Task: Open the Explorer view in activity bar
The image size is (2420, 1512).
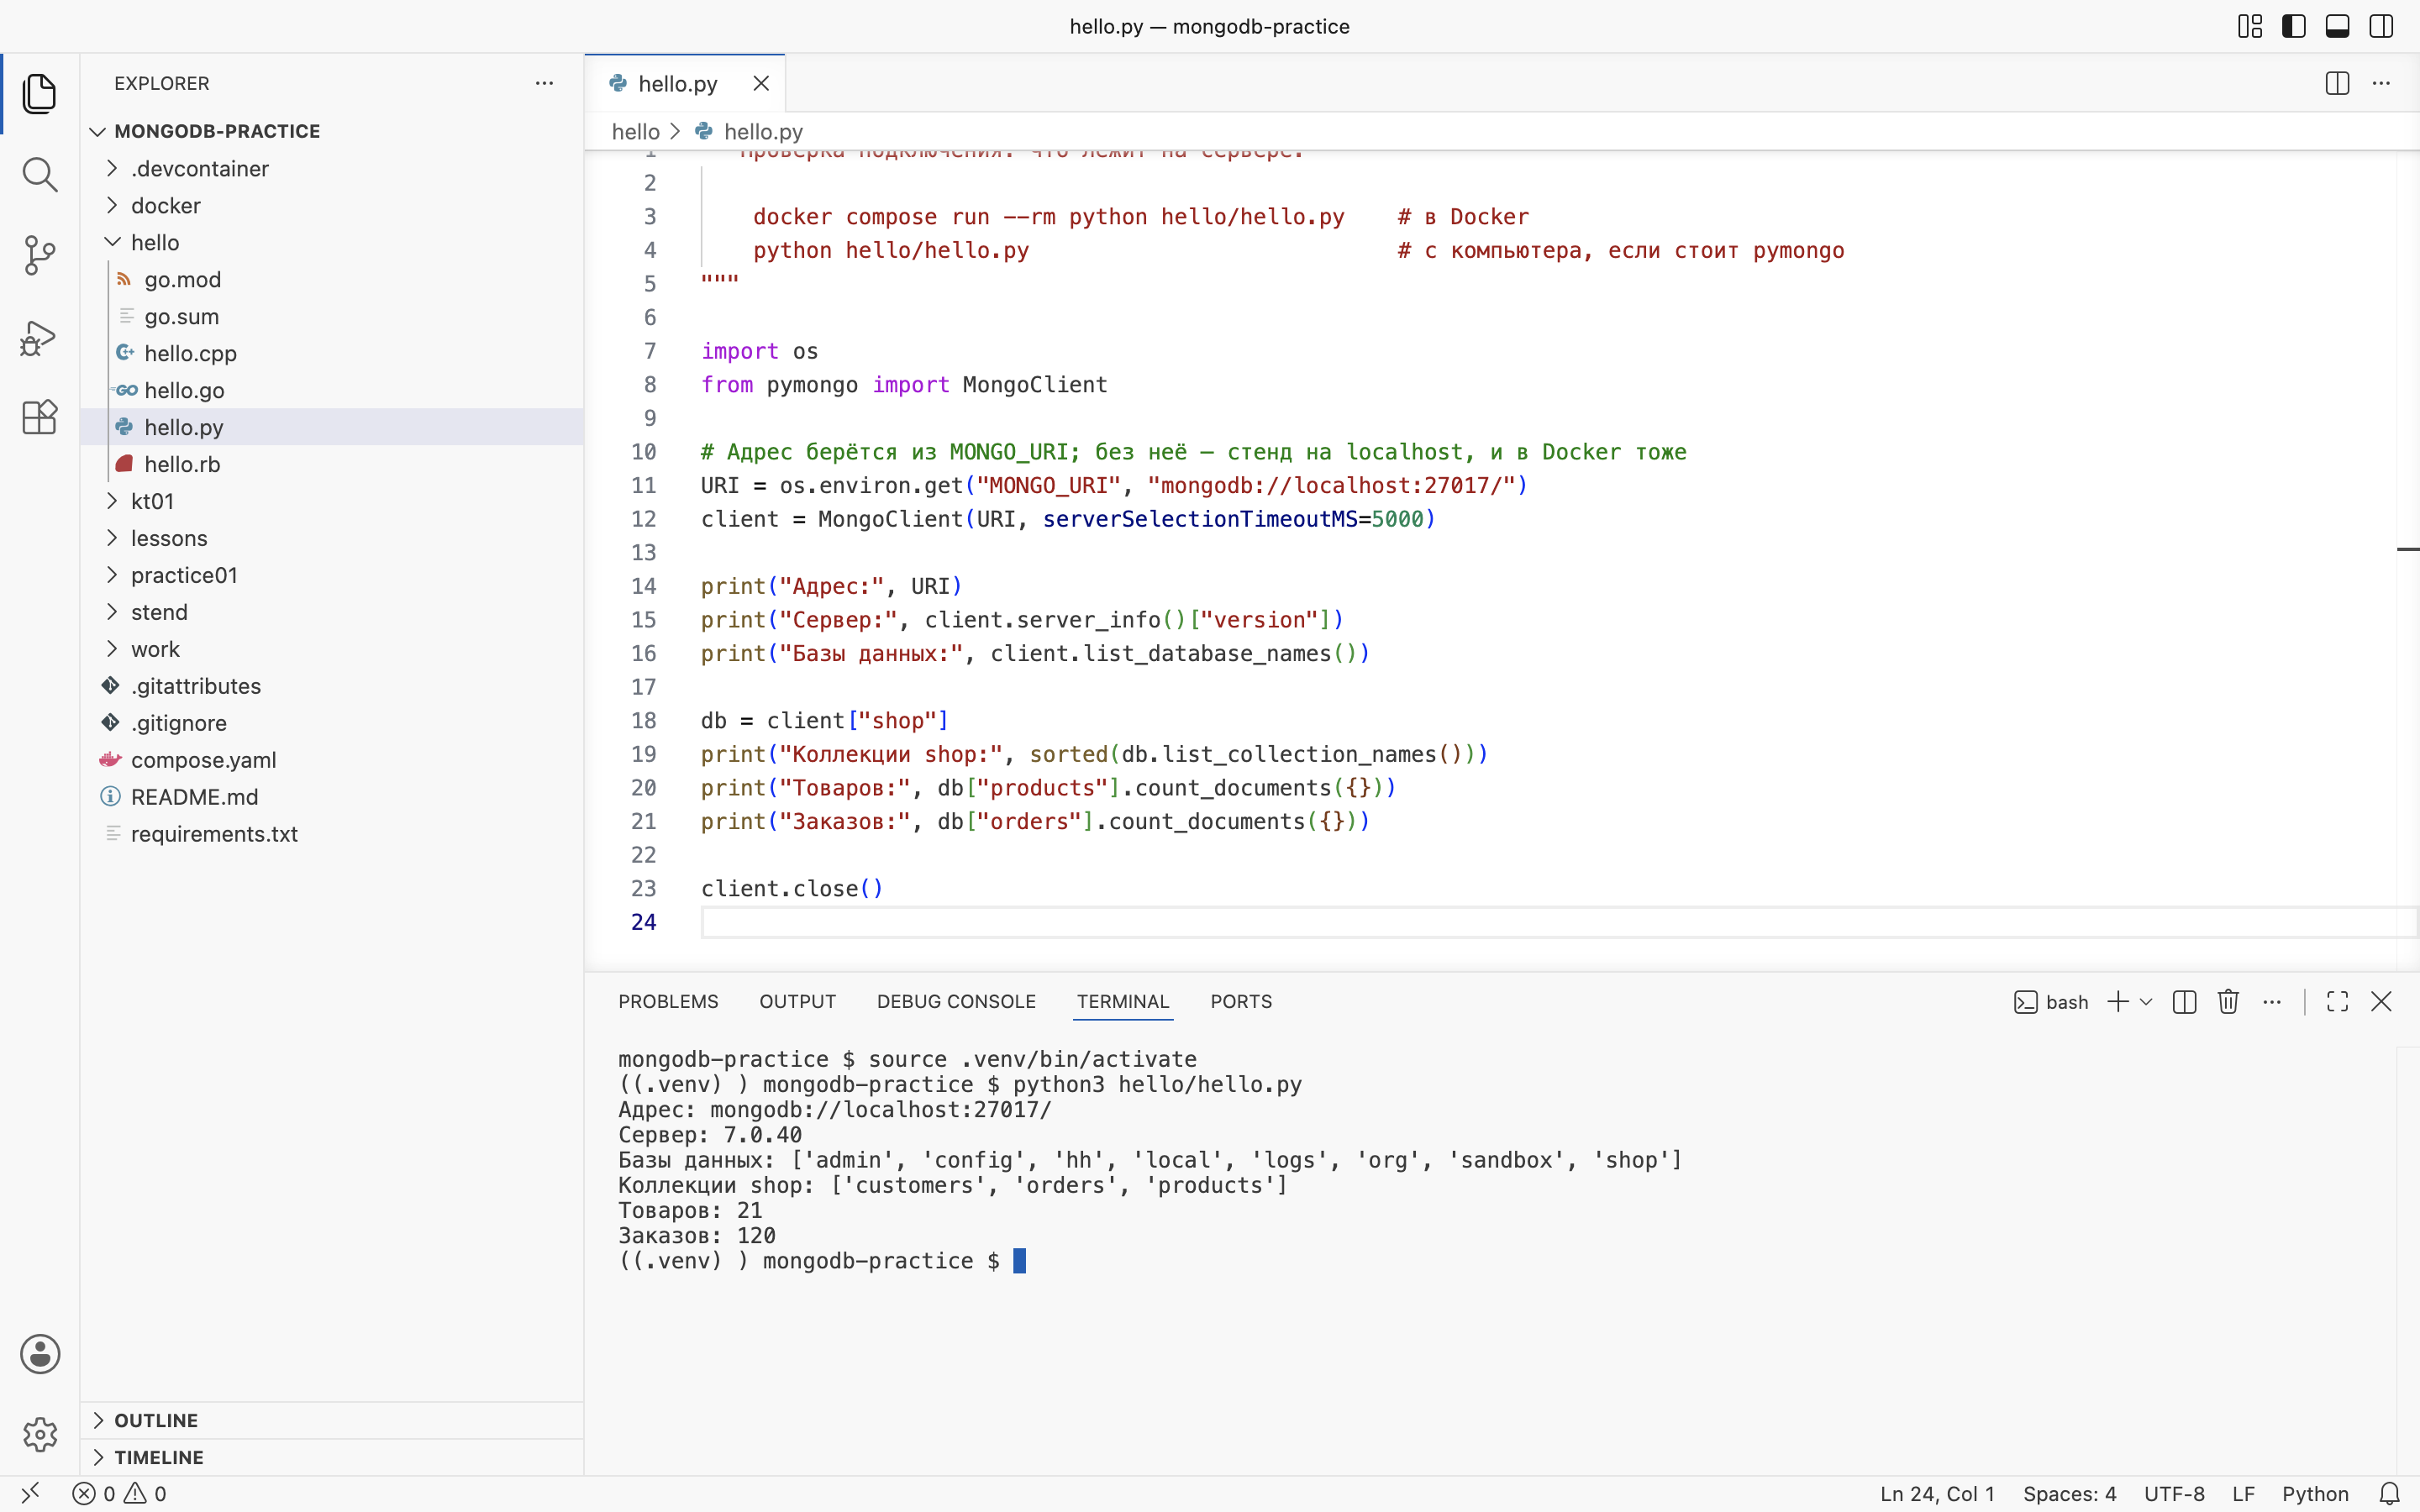Action: click(x=39, y=94)
